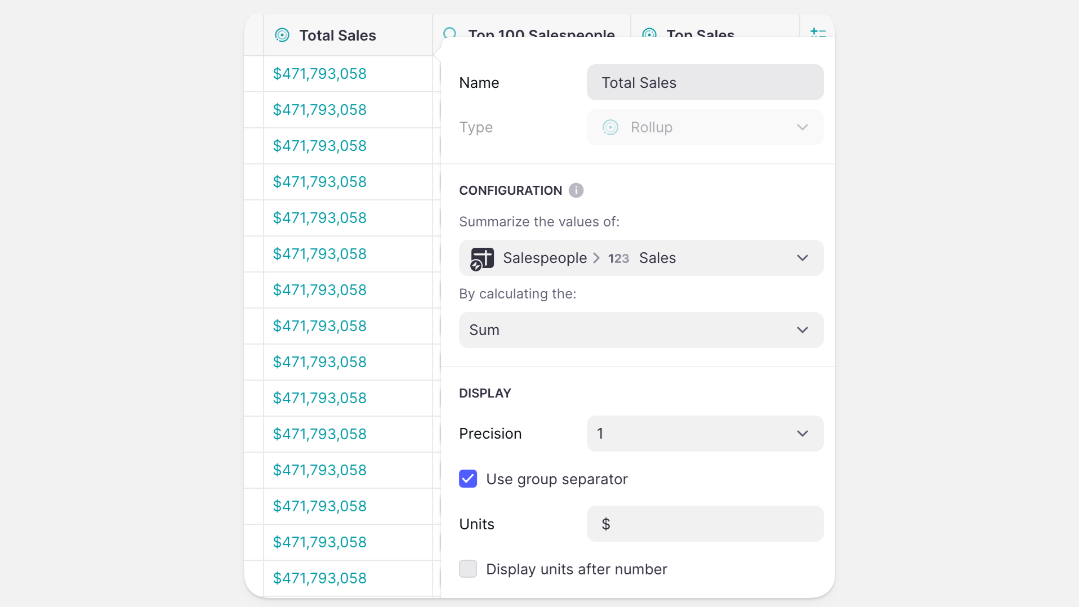Viewport: 1079px width, 607px height.
Task: Open the Type Rollup dropdown
Action: point(705,127)
